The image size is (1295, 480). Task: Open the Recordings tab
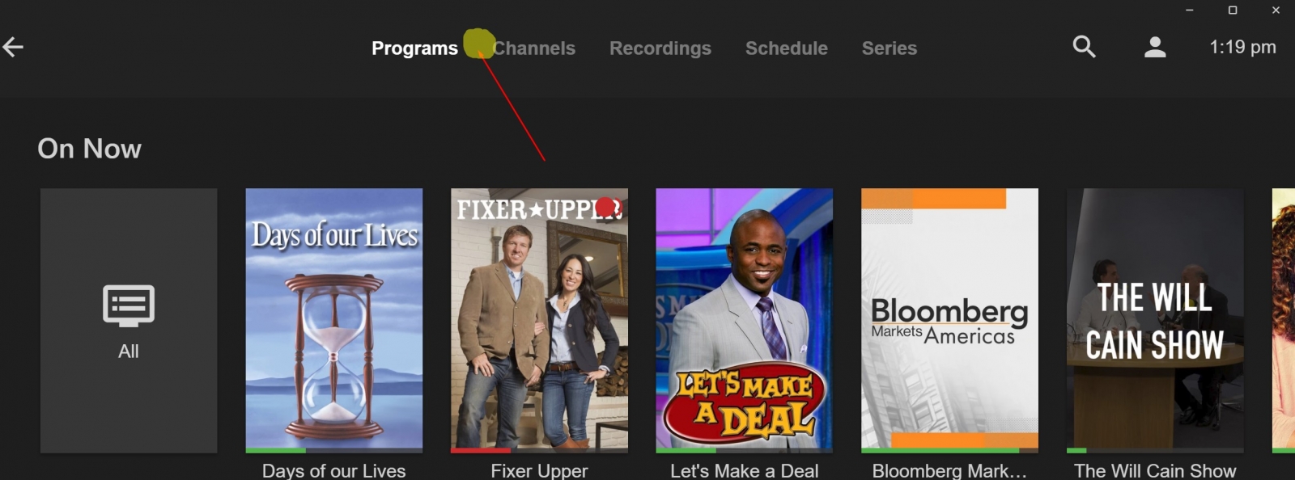coord(660,48)
